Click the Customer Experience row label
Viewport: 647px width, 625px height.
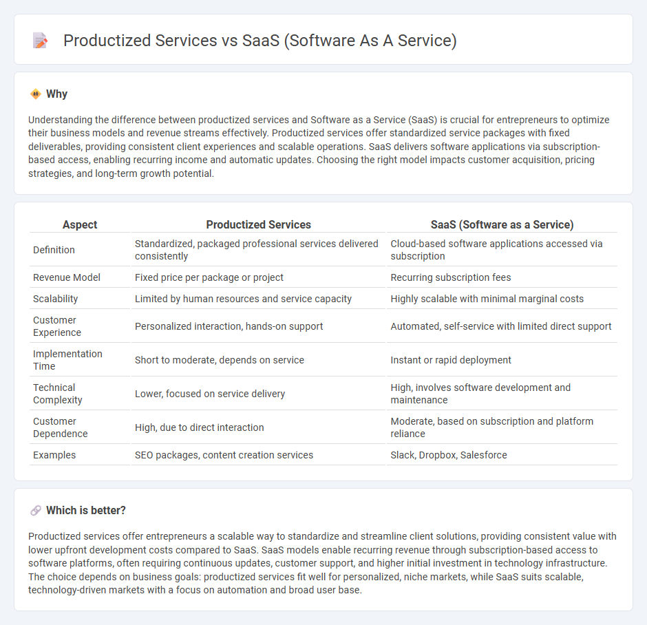(x=57, y=326)
